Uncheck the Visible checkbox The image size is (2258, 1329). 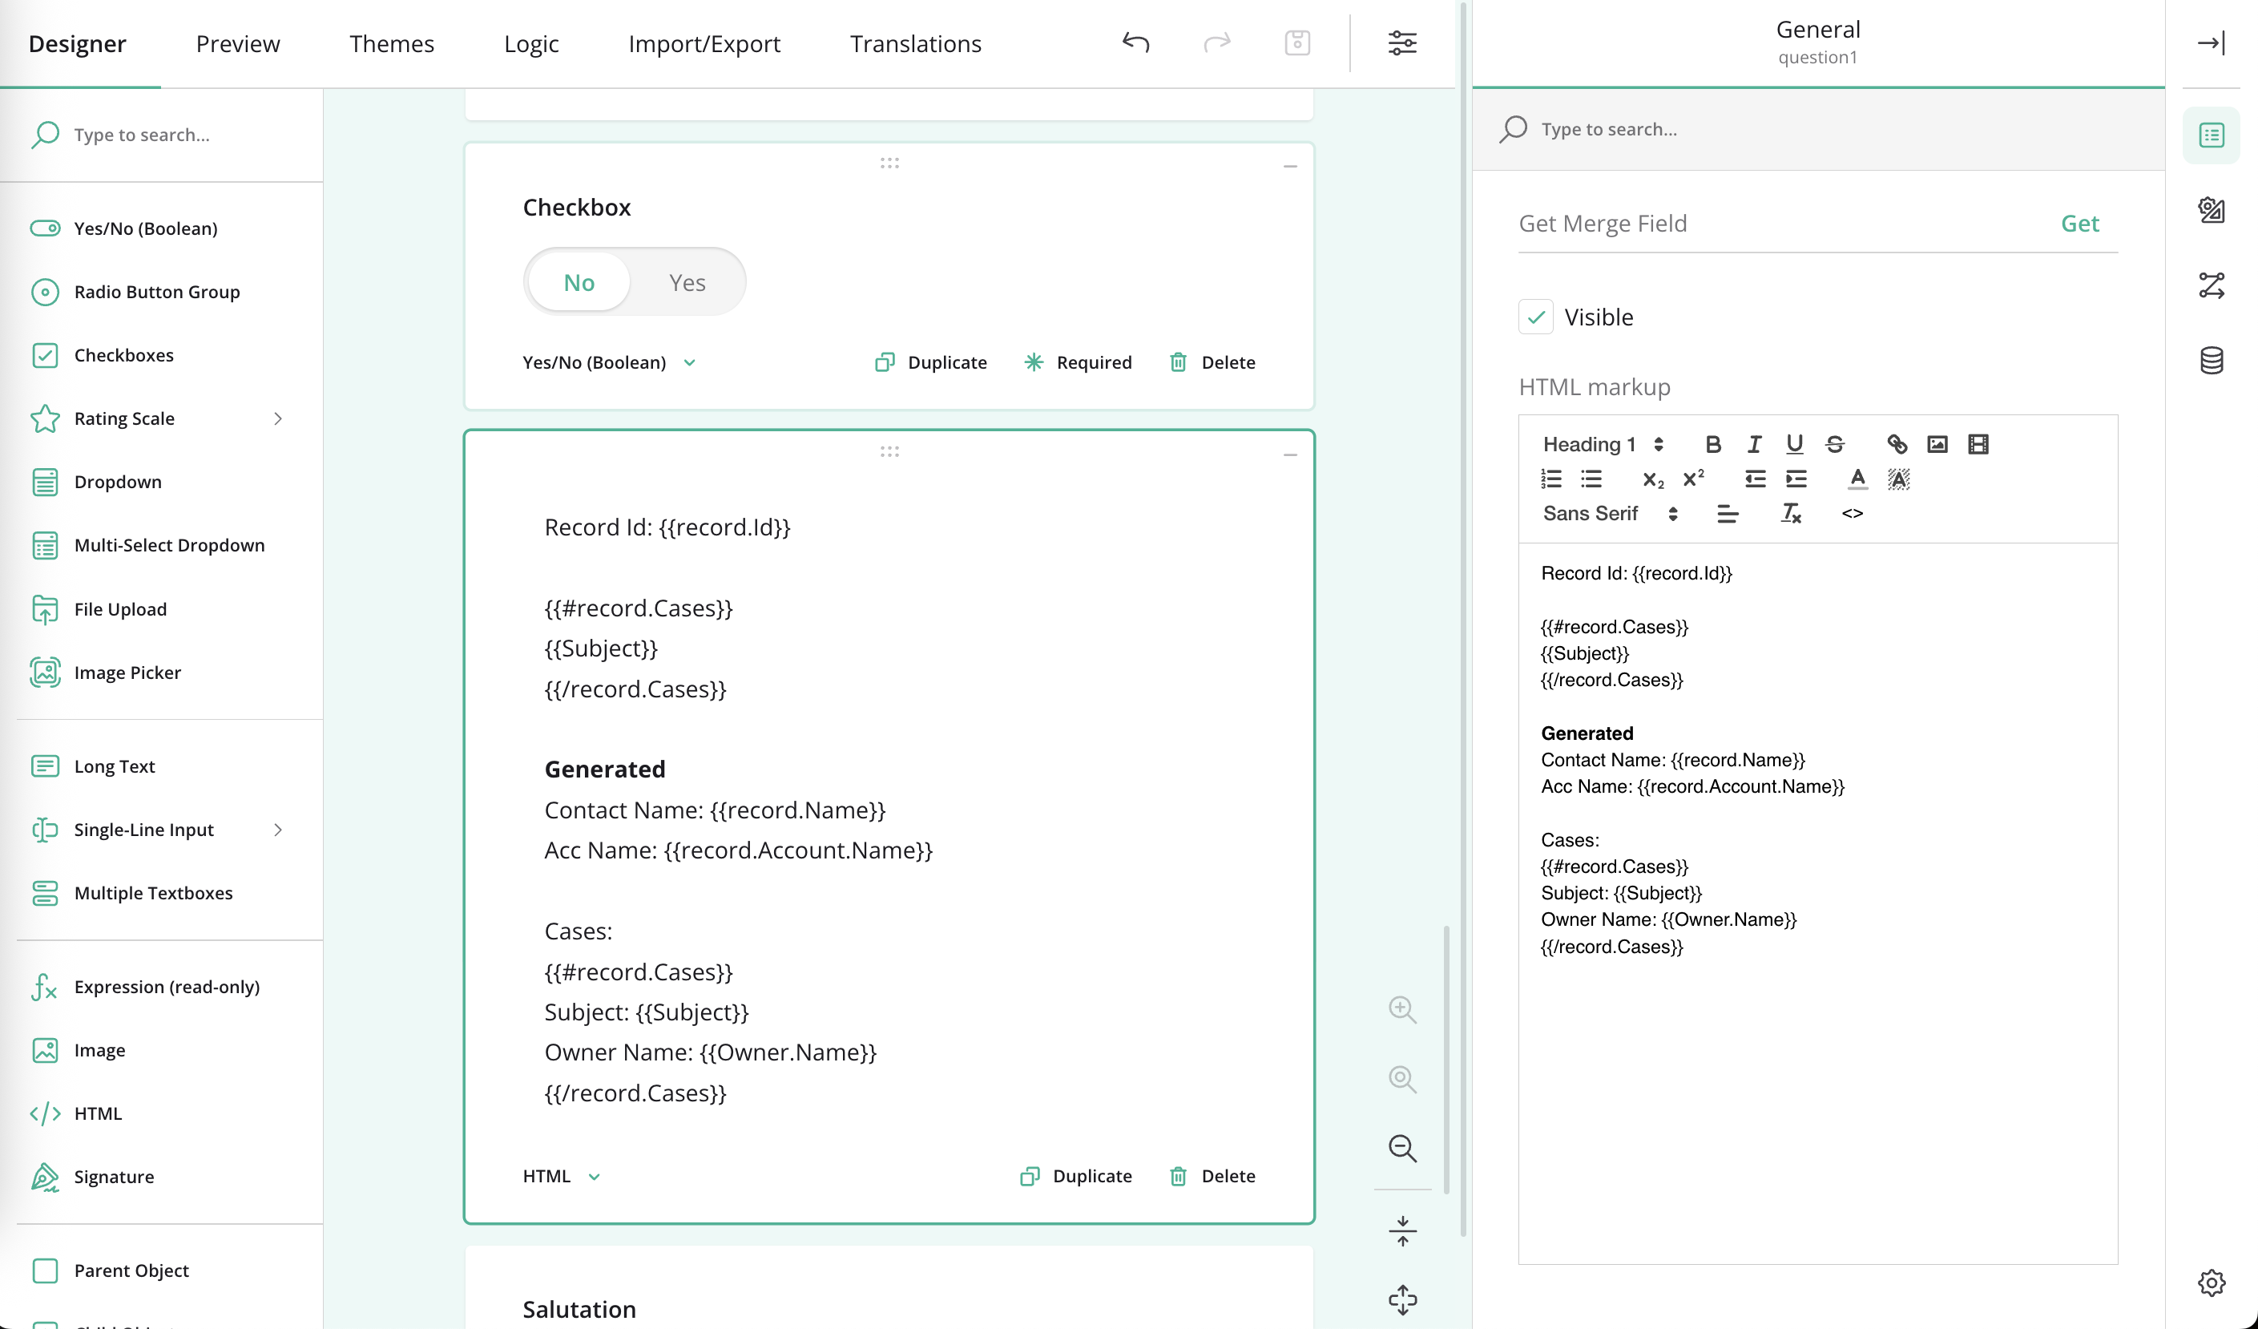[1536, 317]
